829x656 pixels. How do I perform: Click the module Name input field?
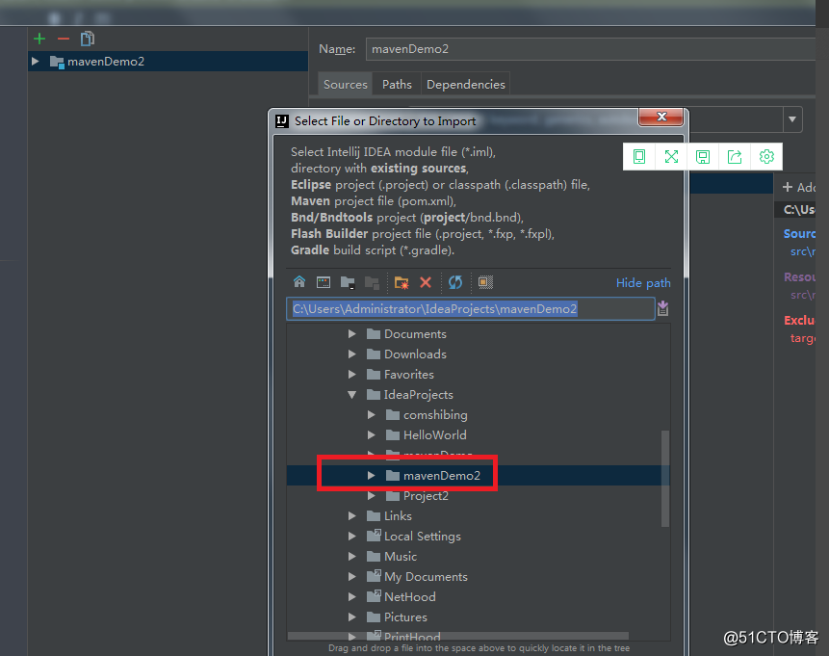(x=592, y=49)
